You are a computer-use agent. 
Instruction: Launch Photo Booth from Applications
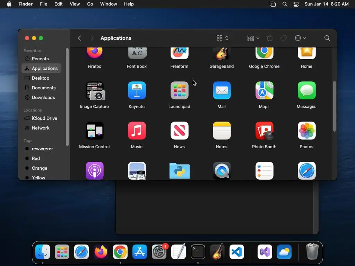[x=264, y=131]
